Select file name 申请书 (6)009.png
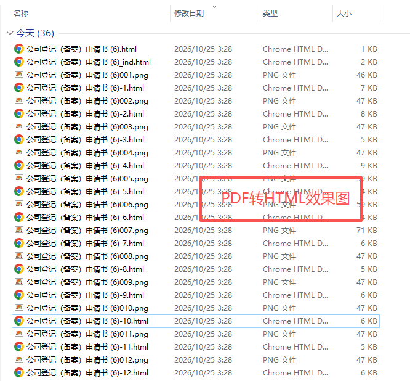Image resolution: width=410 pixels, height=381 pixels. point(87,282)
